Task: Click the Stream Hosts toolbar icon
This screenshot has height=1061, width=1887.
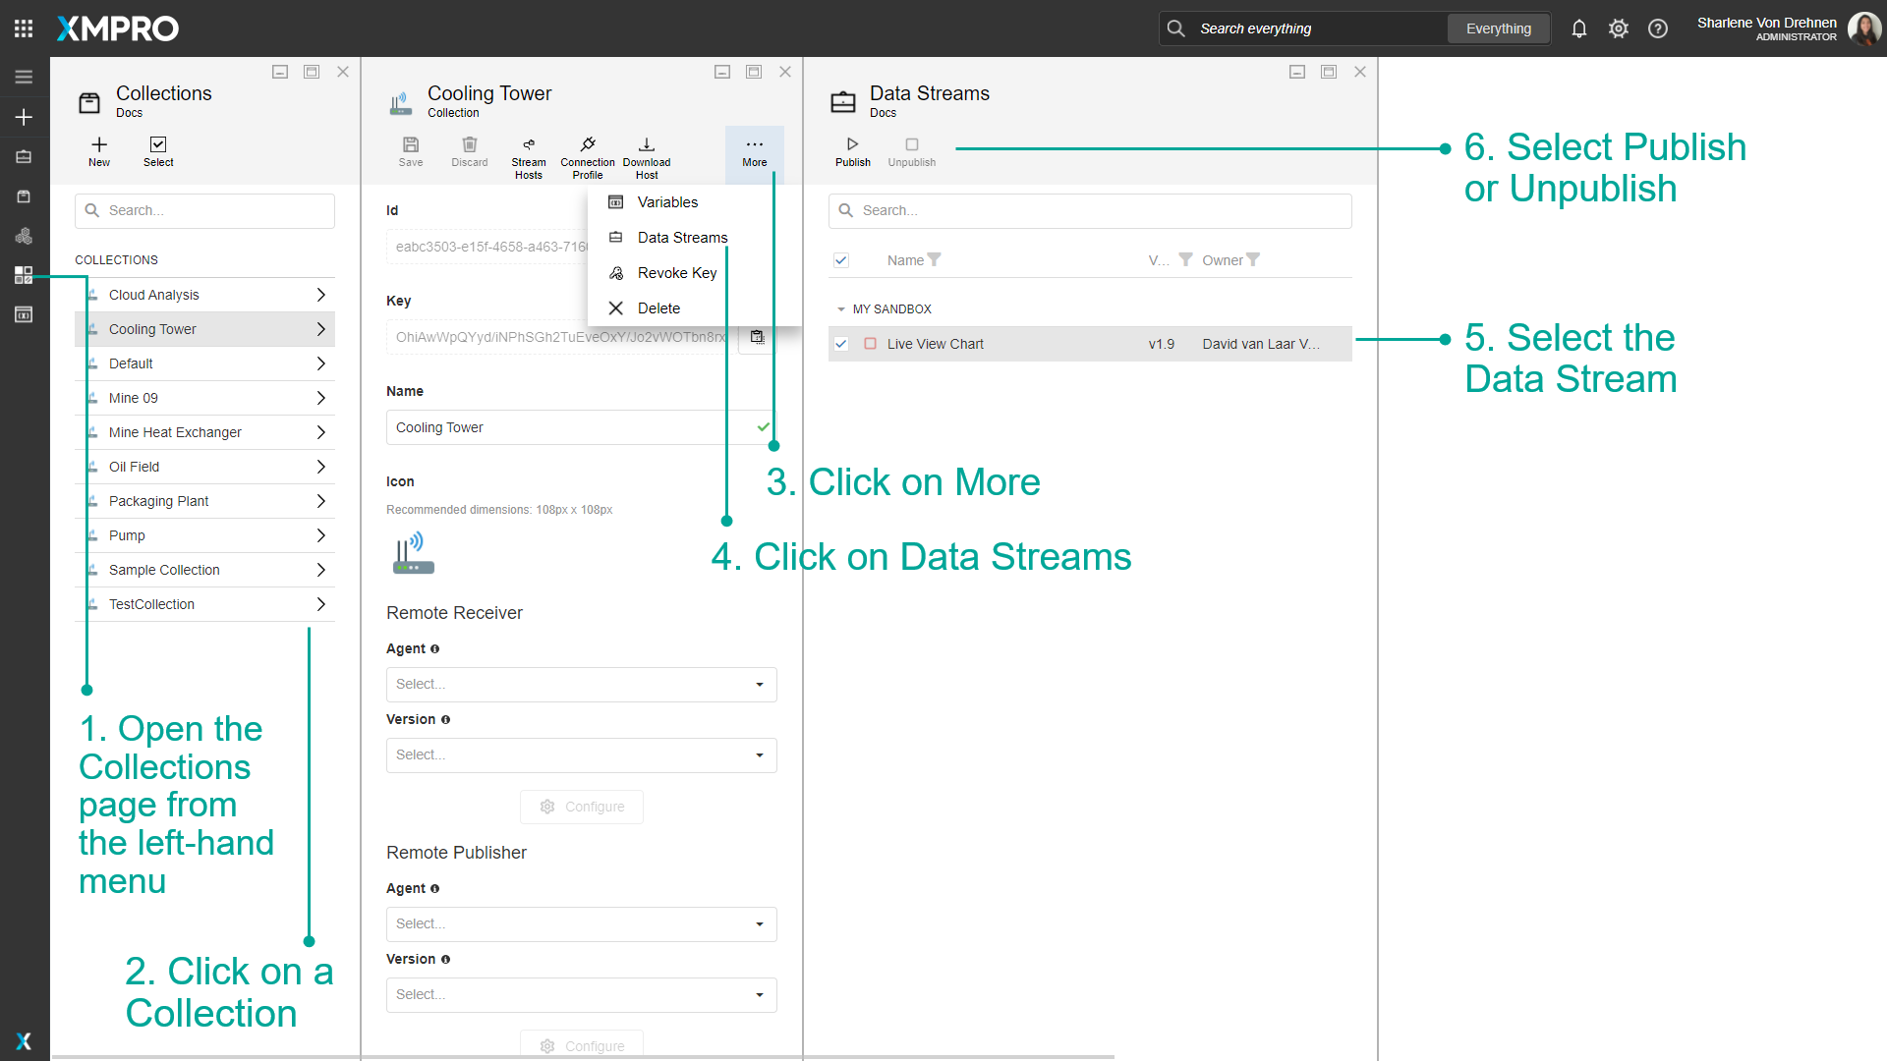Action: tap(528, 145)
